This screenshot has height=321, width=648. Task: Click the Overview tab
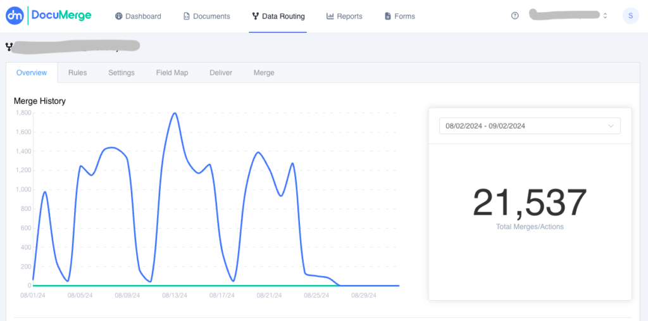32,73
